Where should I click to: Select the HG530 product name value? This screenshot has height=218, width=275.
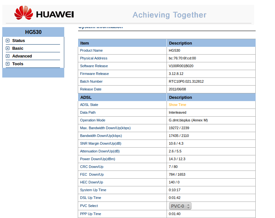click(175, 50)
